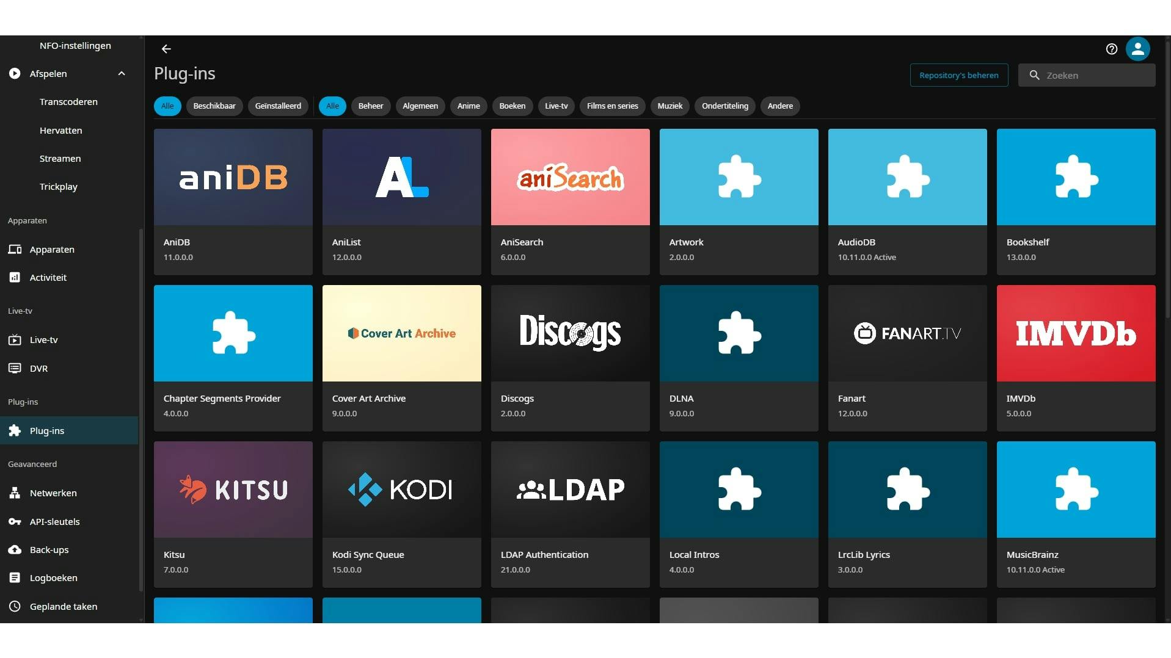Open the Discogs plug-in thumbnail
Screen dimensions: 1171x658
click(571, 333)
